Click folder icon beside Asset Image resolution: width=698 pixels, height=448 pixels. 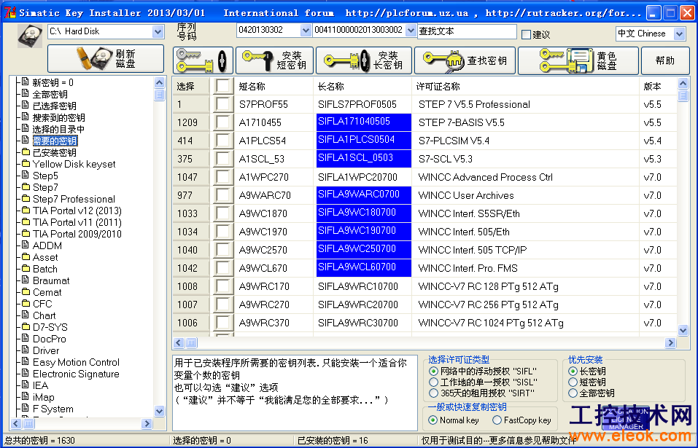(x=26, y=256)
